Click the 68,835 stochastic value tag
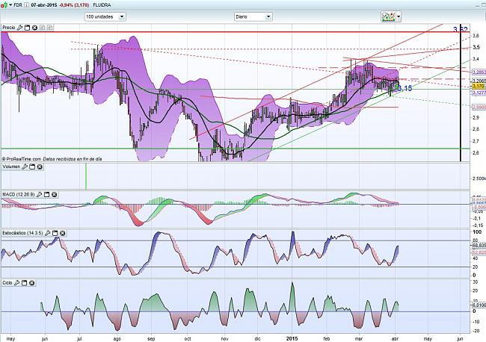Viewport: 486px width, 342px height. [479, 245]
